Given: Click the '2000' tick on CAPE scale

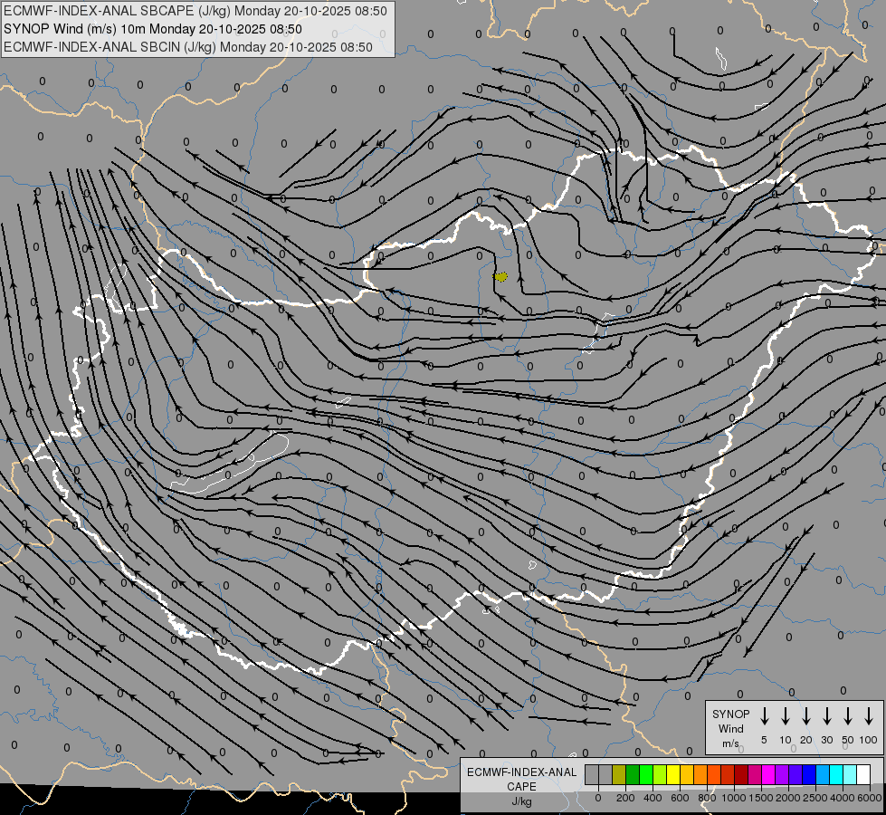Looking at the screenshot, I should coord(788,798).
